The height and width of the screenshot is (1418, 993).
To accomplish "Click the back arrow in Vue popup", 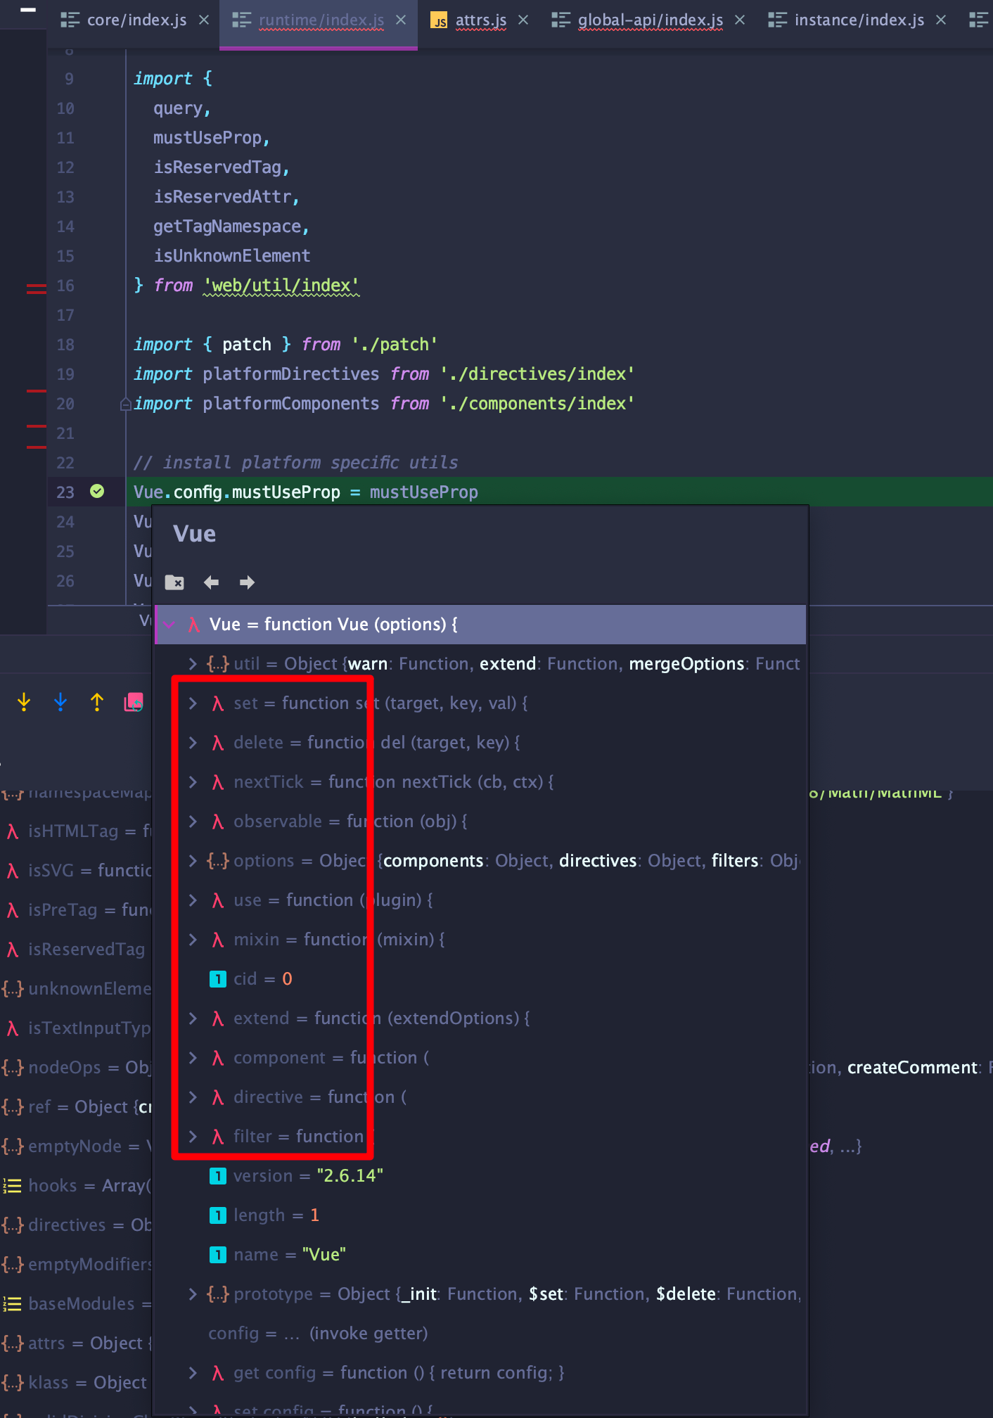I will (x=211, y=582).
